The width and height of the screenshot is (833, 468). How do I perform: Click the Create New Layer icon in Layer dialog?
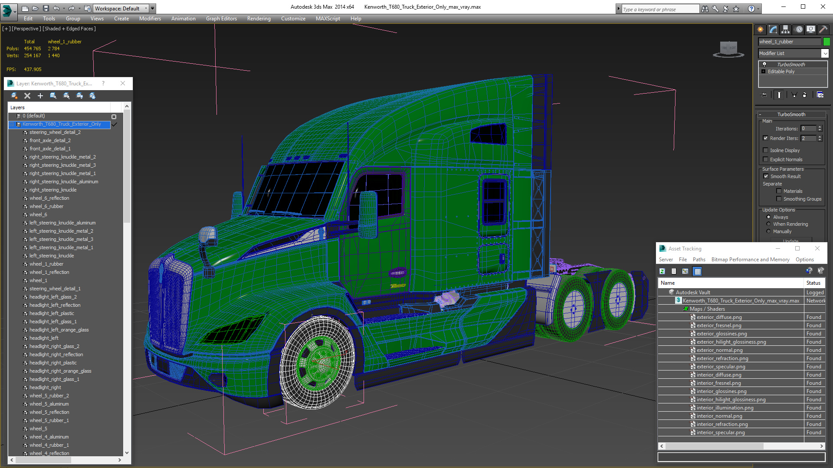14,96
